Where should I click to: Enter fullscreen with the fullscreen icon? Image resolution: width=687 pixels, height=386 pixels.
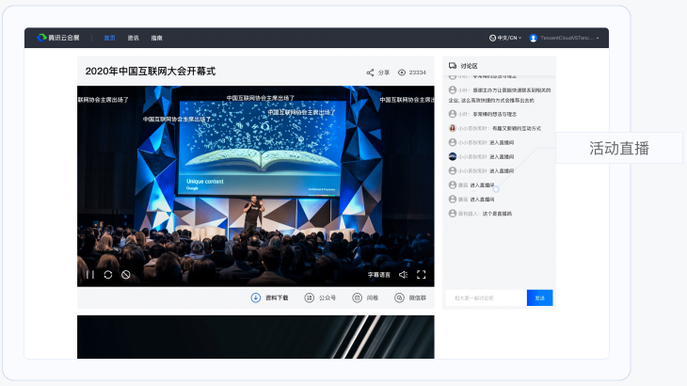pyautogui.click(x=421, y=275)
